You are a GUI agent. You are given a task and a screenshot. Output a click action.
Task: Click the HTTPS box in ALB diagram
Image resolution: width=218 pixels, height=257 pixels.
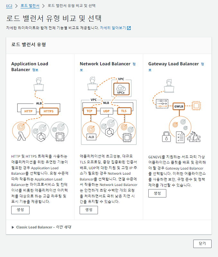click(x=49, y=111)
